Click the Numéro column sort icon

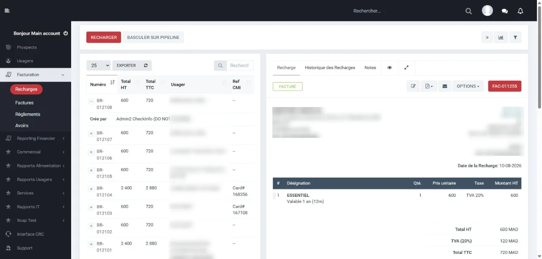(112, 82)
